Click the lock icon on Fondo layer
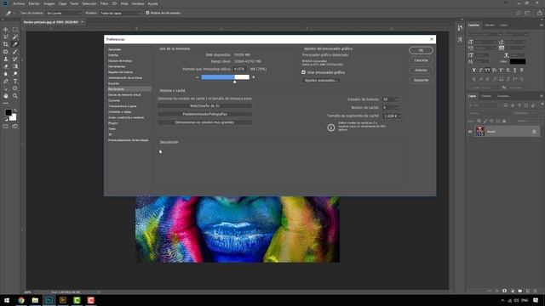Screen dimensions: 545x306 (x=534, y=132)
